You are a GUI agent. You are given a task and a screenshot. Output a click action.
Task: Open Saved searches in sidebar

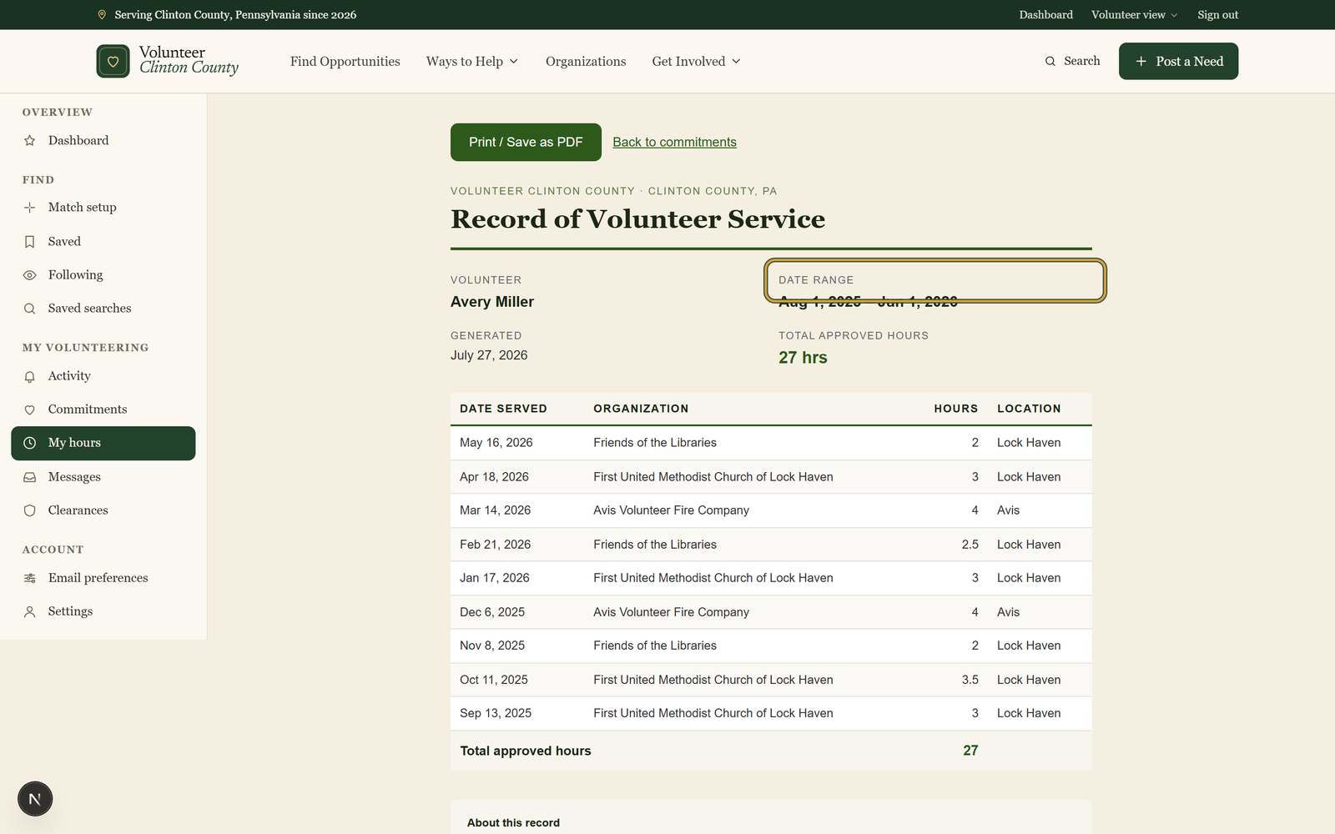(103, 309)
